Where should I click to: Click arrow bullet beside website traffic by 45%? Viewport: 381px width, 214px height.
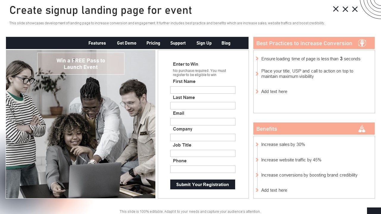tap(257, 160)
